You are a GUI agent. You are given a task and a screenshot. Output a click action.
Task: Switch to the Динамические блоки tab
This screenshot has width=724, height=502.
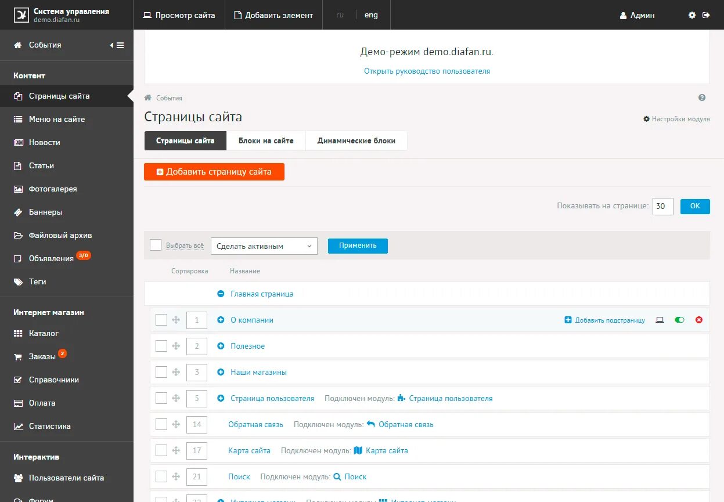[356, 140]
